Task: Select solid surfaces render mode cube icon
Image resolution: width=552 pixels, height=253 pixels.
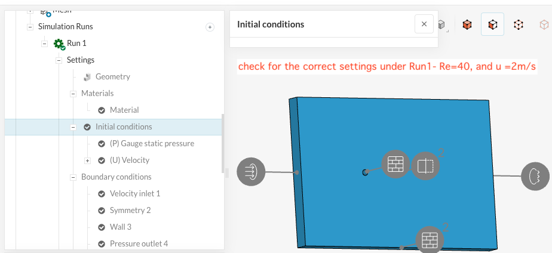Action: pyautogui.click(x=467, y=25)
